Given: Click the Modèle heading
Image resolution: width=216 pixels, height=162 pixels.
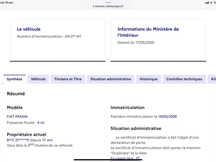Looking at the screenshot, I should point(15,107).
